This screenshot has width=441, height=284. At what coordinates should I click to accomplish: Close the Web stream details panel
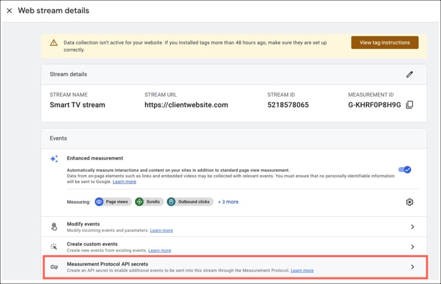[10, 11]
